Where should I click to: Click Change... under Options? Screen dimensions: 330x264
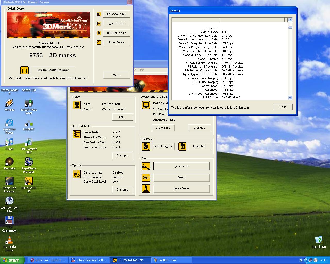coord(123,190)
